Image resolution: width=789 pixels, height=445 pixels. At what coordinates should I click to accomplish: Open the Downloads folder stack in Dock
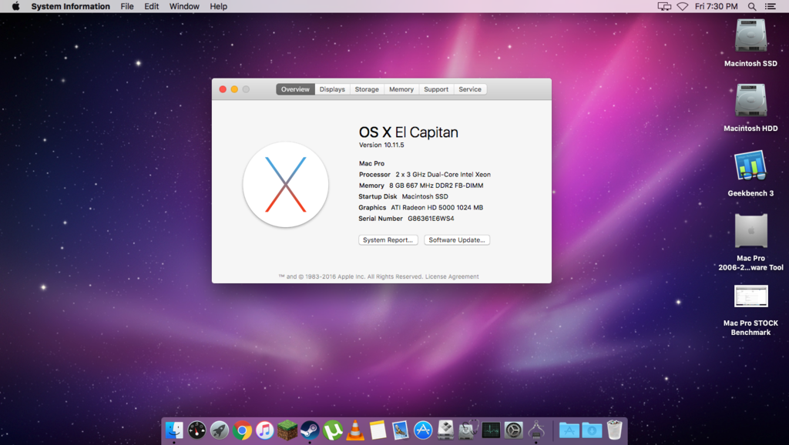[x=592, y=430]
